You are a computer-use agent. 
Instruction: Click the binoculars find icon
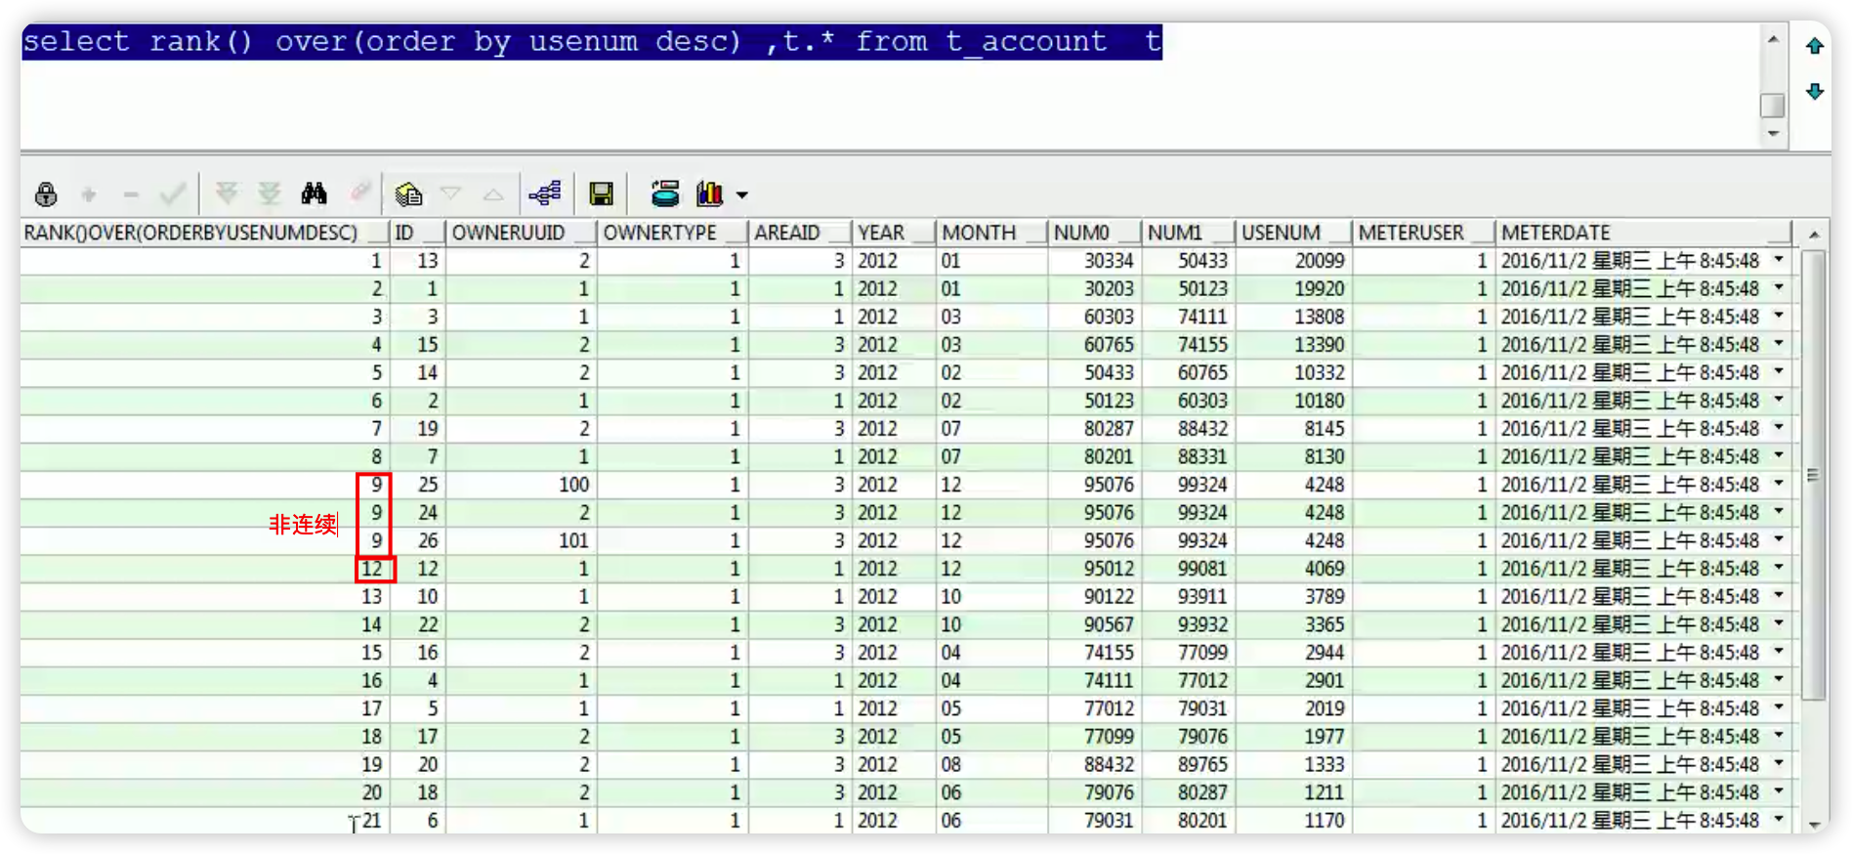(314, 193)
